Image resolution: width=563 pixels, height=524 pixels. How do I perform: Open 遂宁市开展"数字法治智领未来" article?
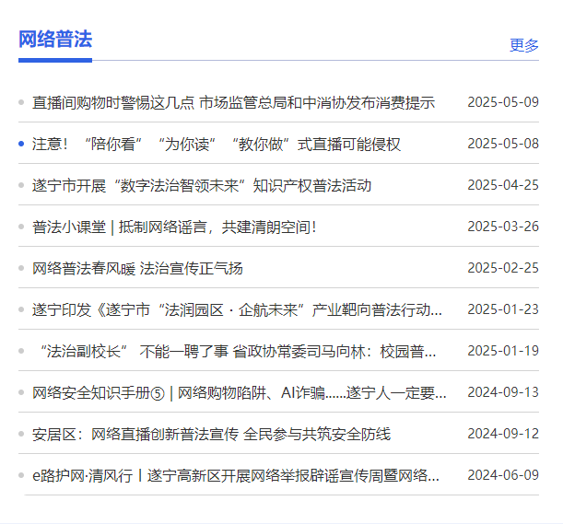click(x=202, y=186)
